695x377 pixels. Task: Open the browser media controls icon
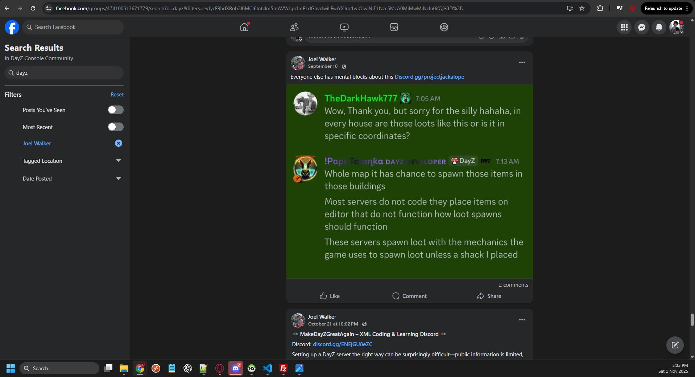point(619,8)
